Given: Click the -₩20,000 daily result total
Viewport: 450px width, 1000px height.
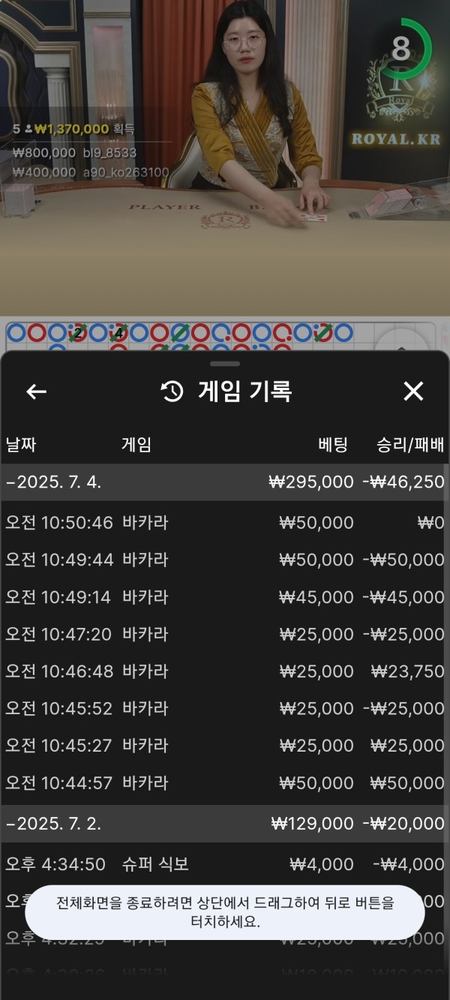Looking at the screenshot, I should [403, 824].
